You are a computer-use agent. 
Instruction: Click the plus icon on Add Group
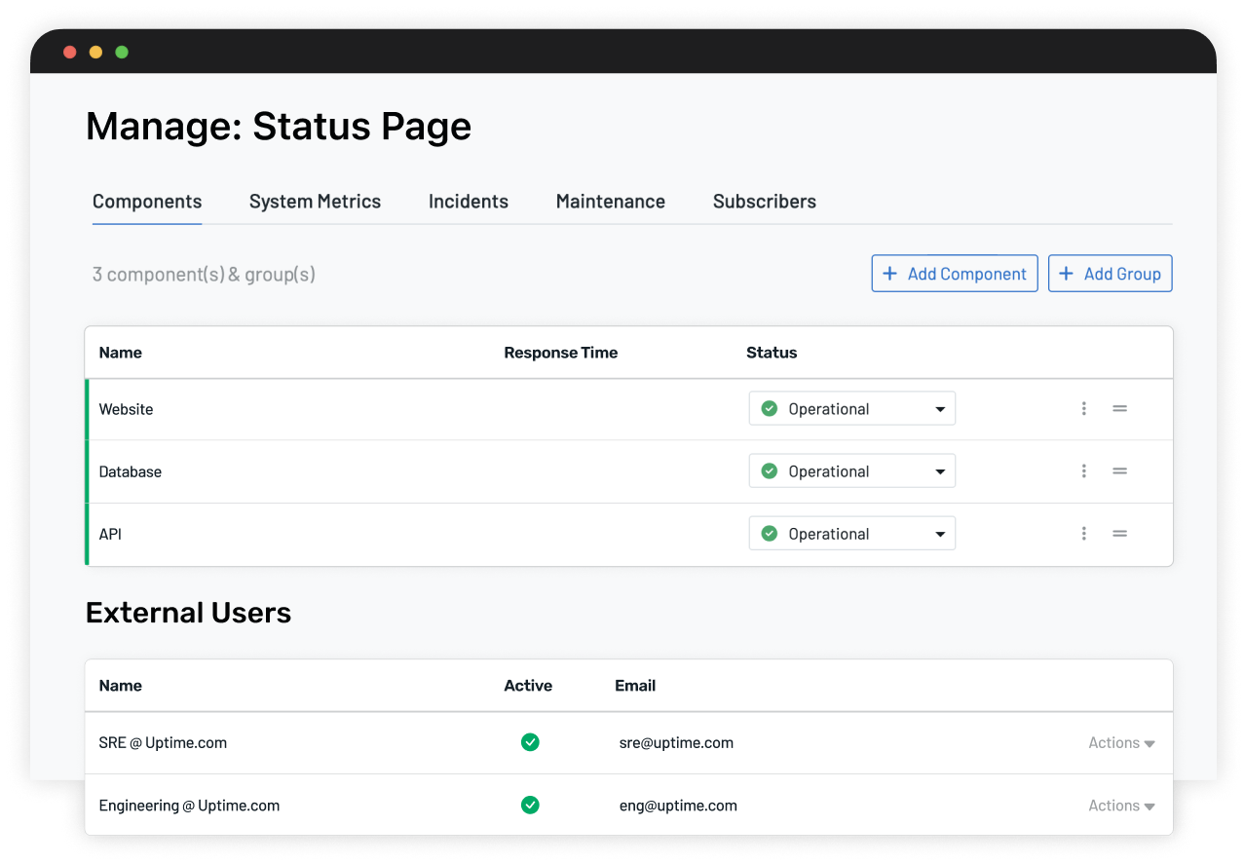tap(1066, 274)
